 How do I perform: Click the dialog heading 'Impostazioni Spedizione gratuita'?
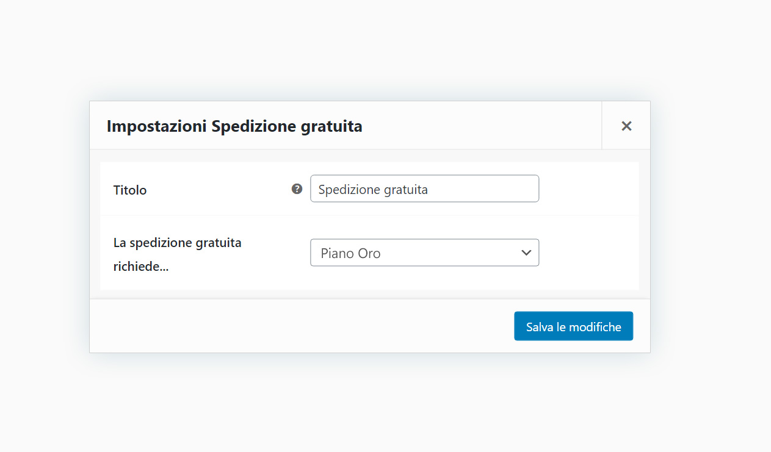[234, 126]
